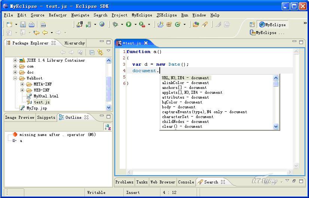Image resolution: width=309 pixels, height=198 pixels.
Task: Click Collapse All in Package Explorer
Action: point(92,52)
